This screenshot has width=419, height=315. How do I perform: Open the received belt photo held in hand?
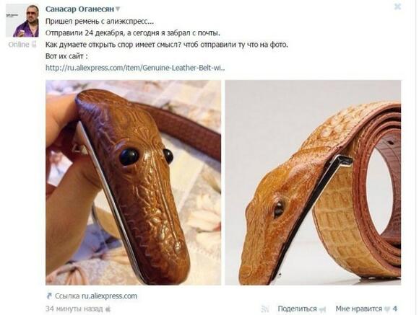(134, 182)
